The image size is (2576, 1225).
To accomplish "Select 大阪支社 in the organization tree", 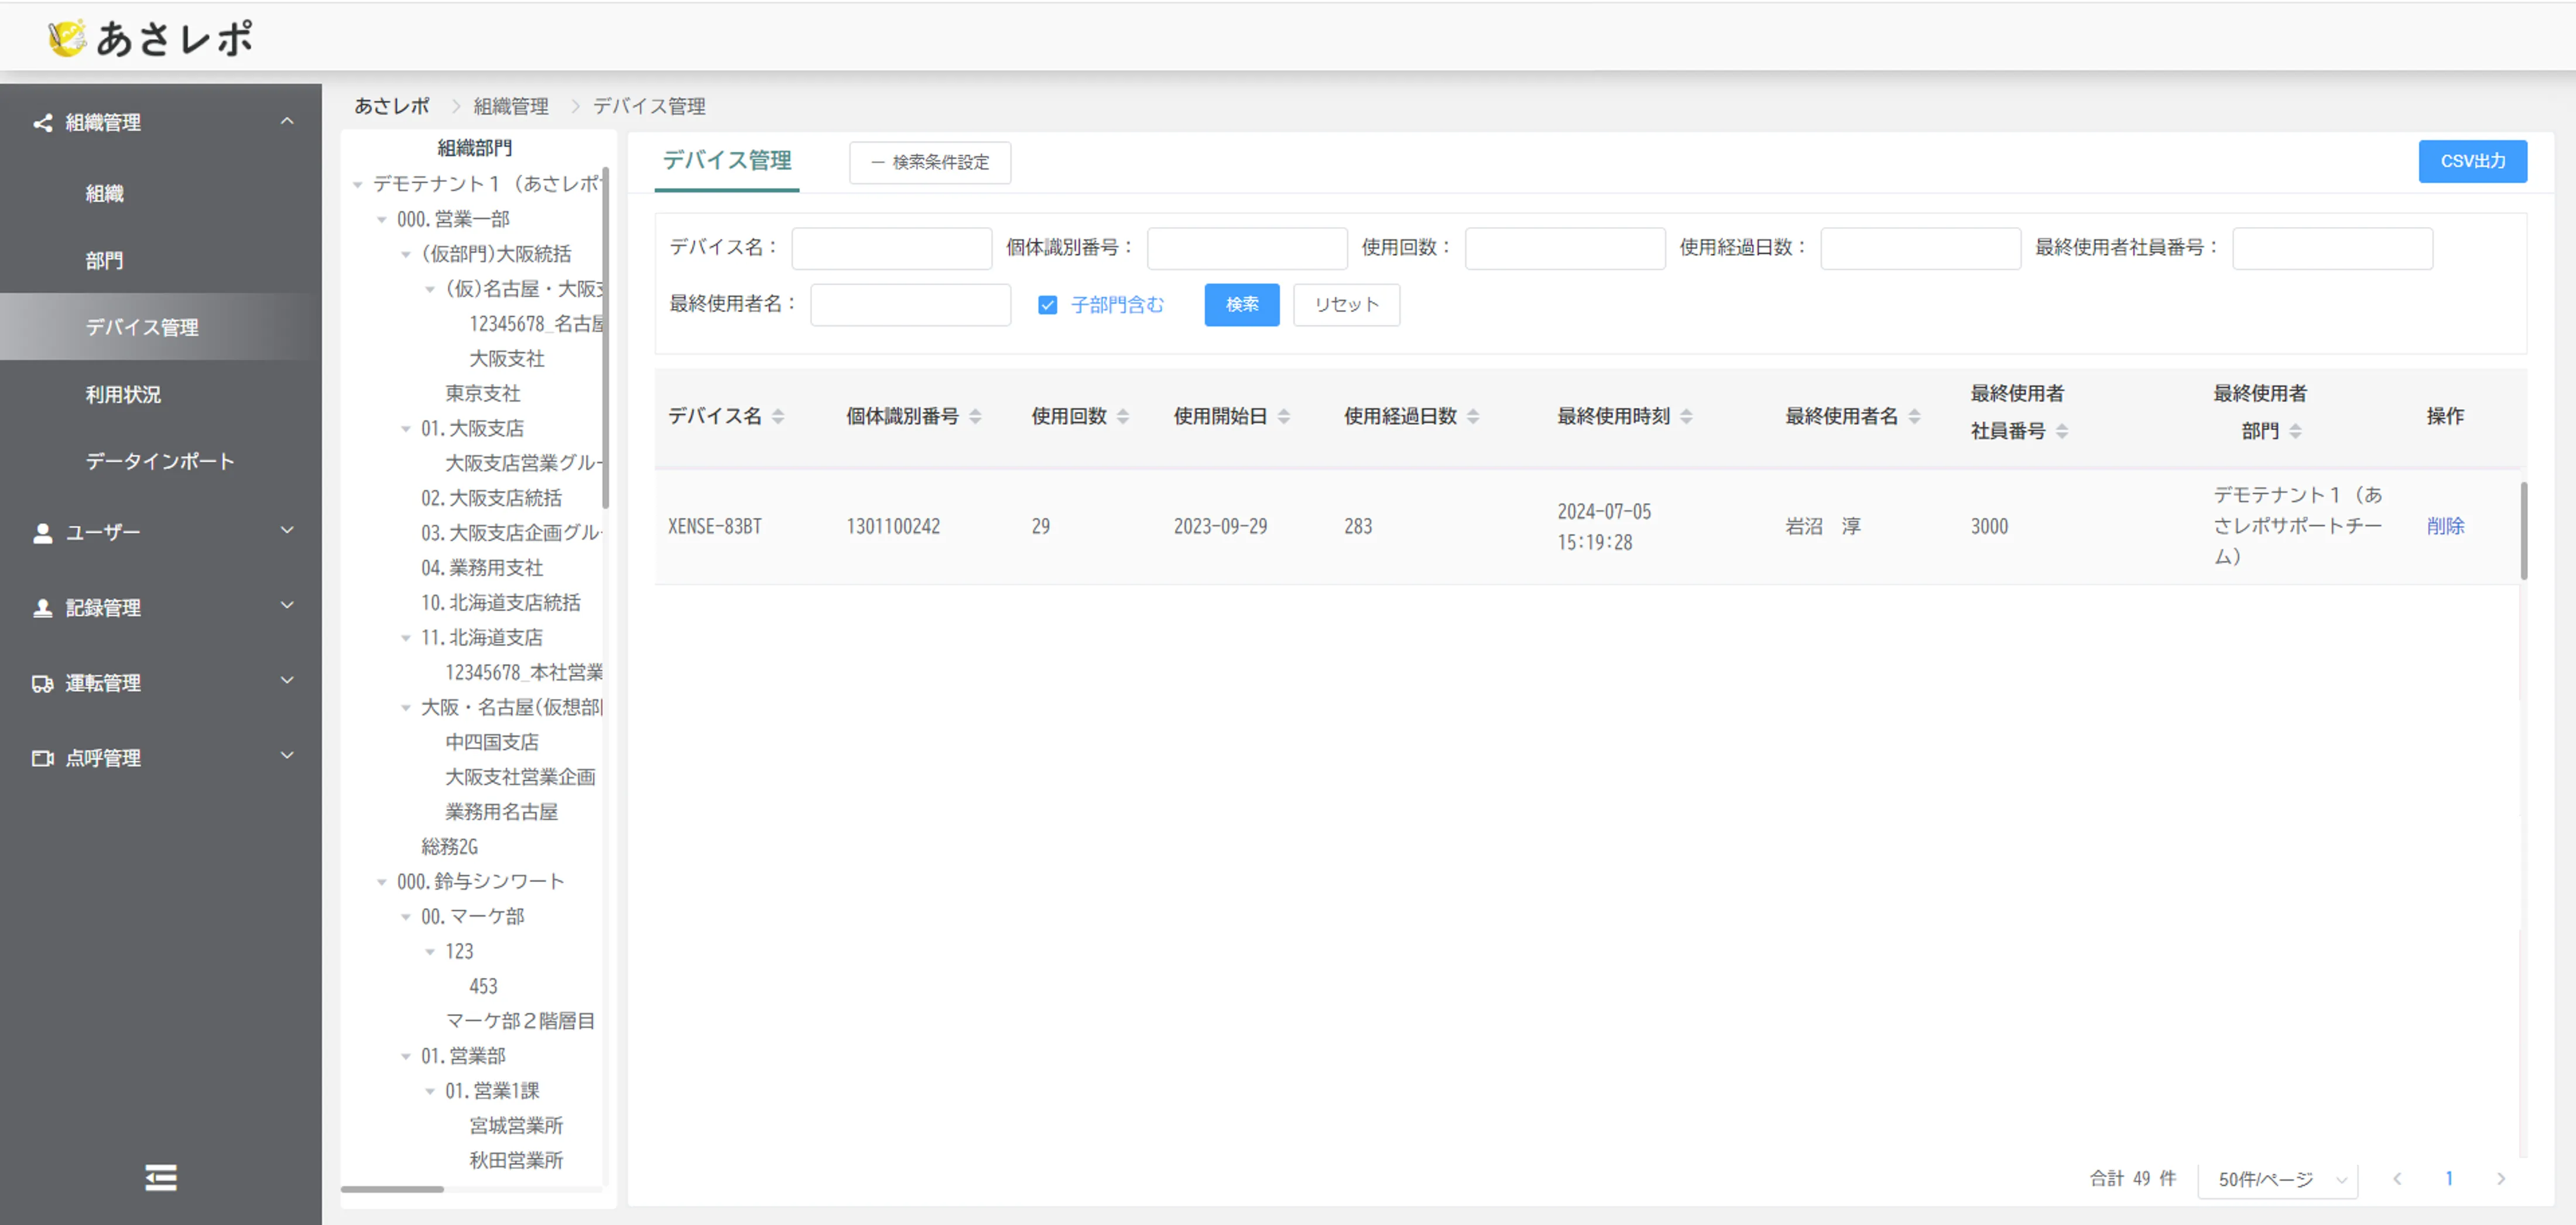I will coord(507,359).
